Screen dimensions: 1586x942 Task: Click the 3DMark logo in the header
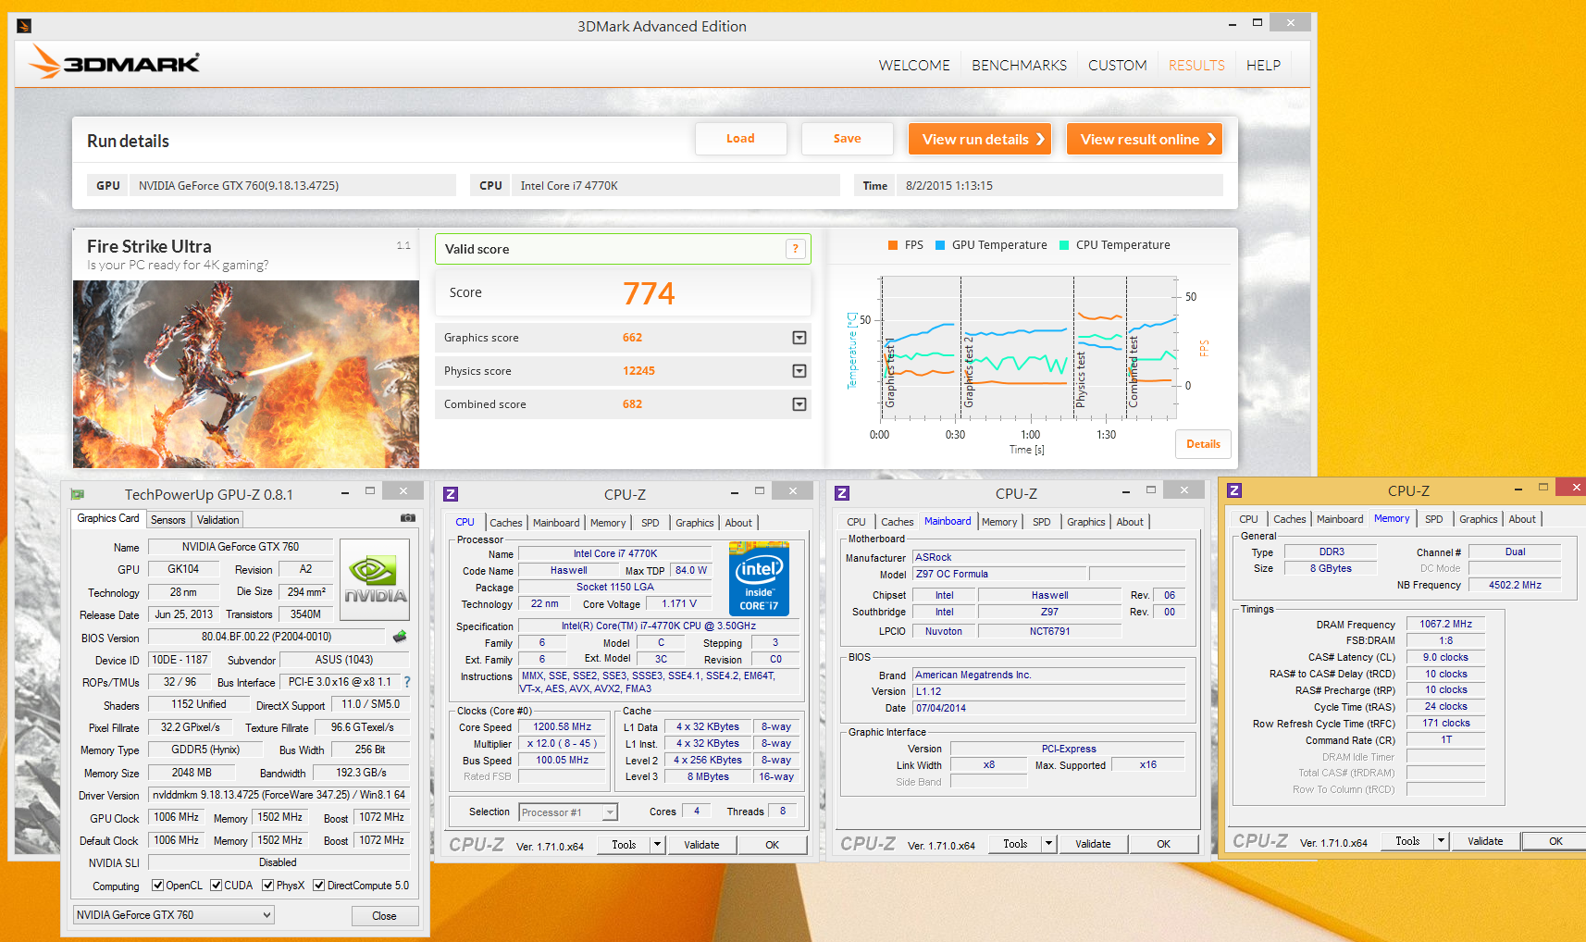[x=114, y=62]
